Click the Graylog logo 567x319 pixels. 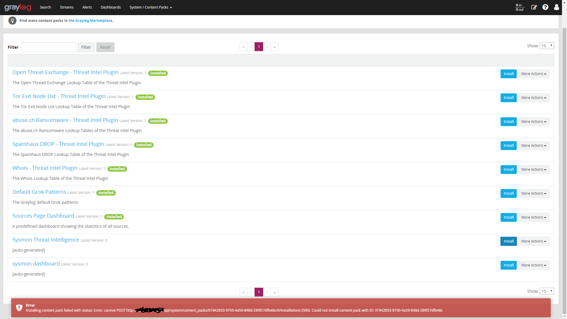(18, 7)
